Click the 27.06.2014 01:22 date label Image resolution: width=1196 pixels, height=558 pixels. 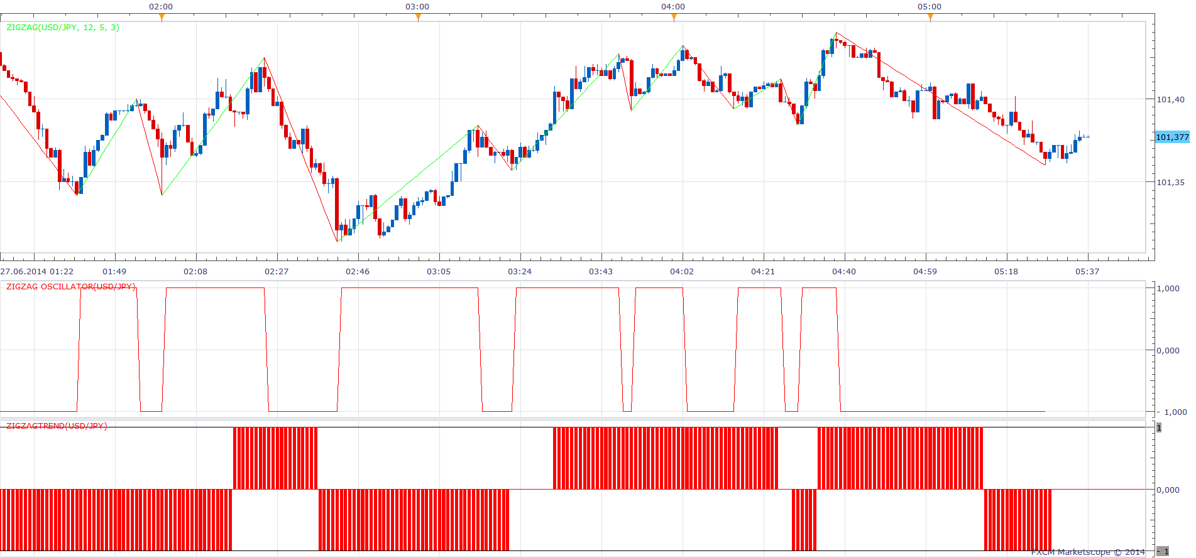(x=36, y=272)
